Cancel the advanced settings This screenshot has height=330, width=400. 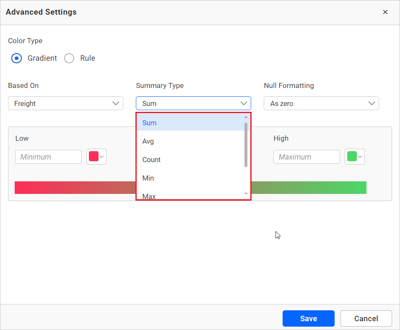click(366, 318)
